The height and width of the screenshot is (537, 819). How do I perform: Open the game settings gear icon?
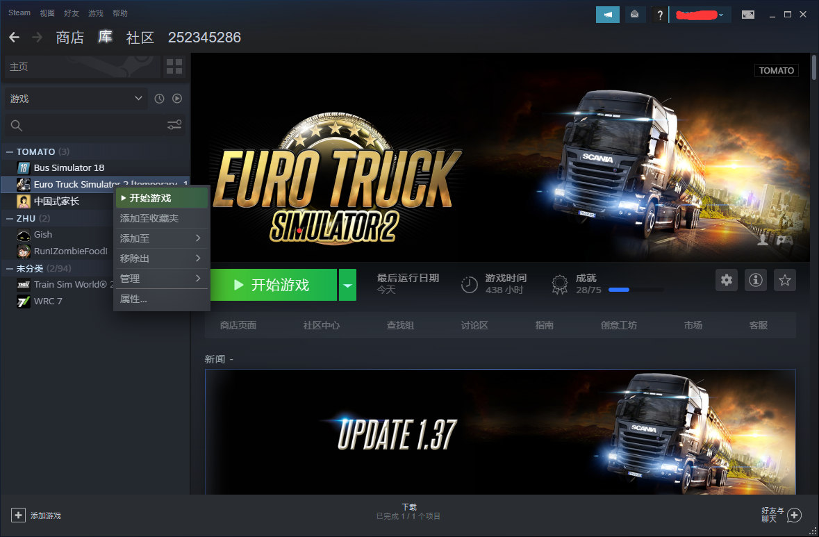click(727, 280)
